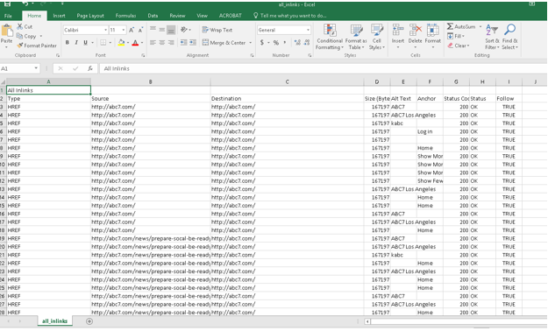Image resolution: width=548 pixels, height=331 pixels.
Task: Toggle Wrap Text on
Action: tap(217, 30)
